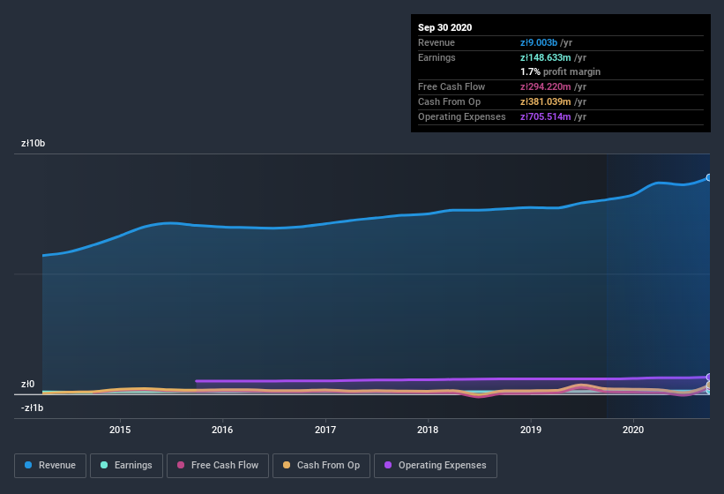Click the 2020 x-axis label
This screenshot has height=494, width=724.
[633, 430]
